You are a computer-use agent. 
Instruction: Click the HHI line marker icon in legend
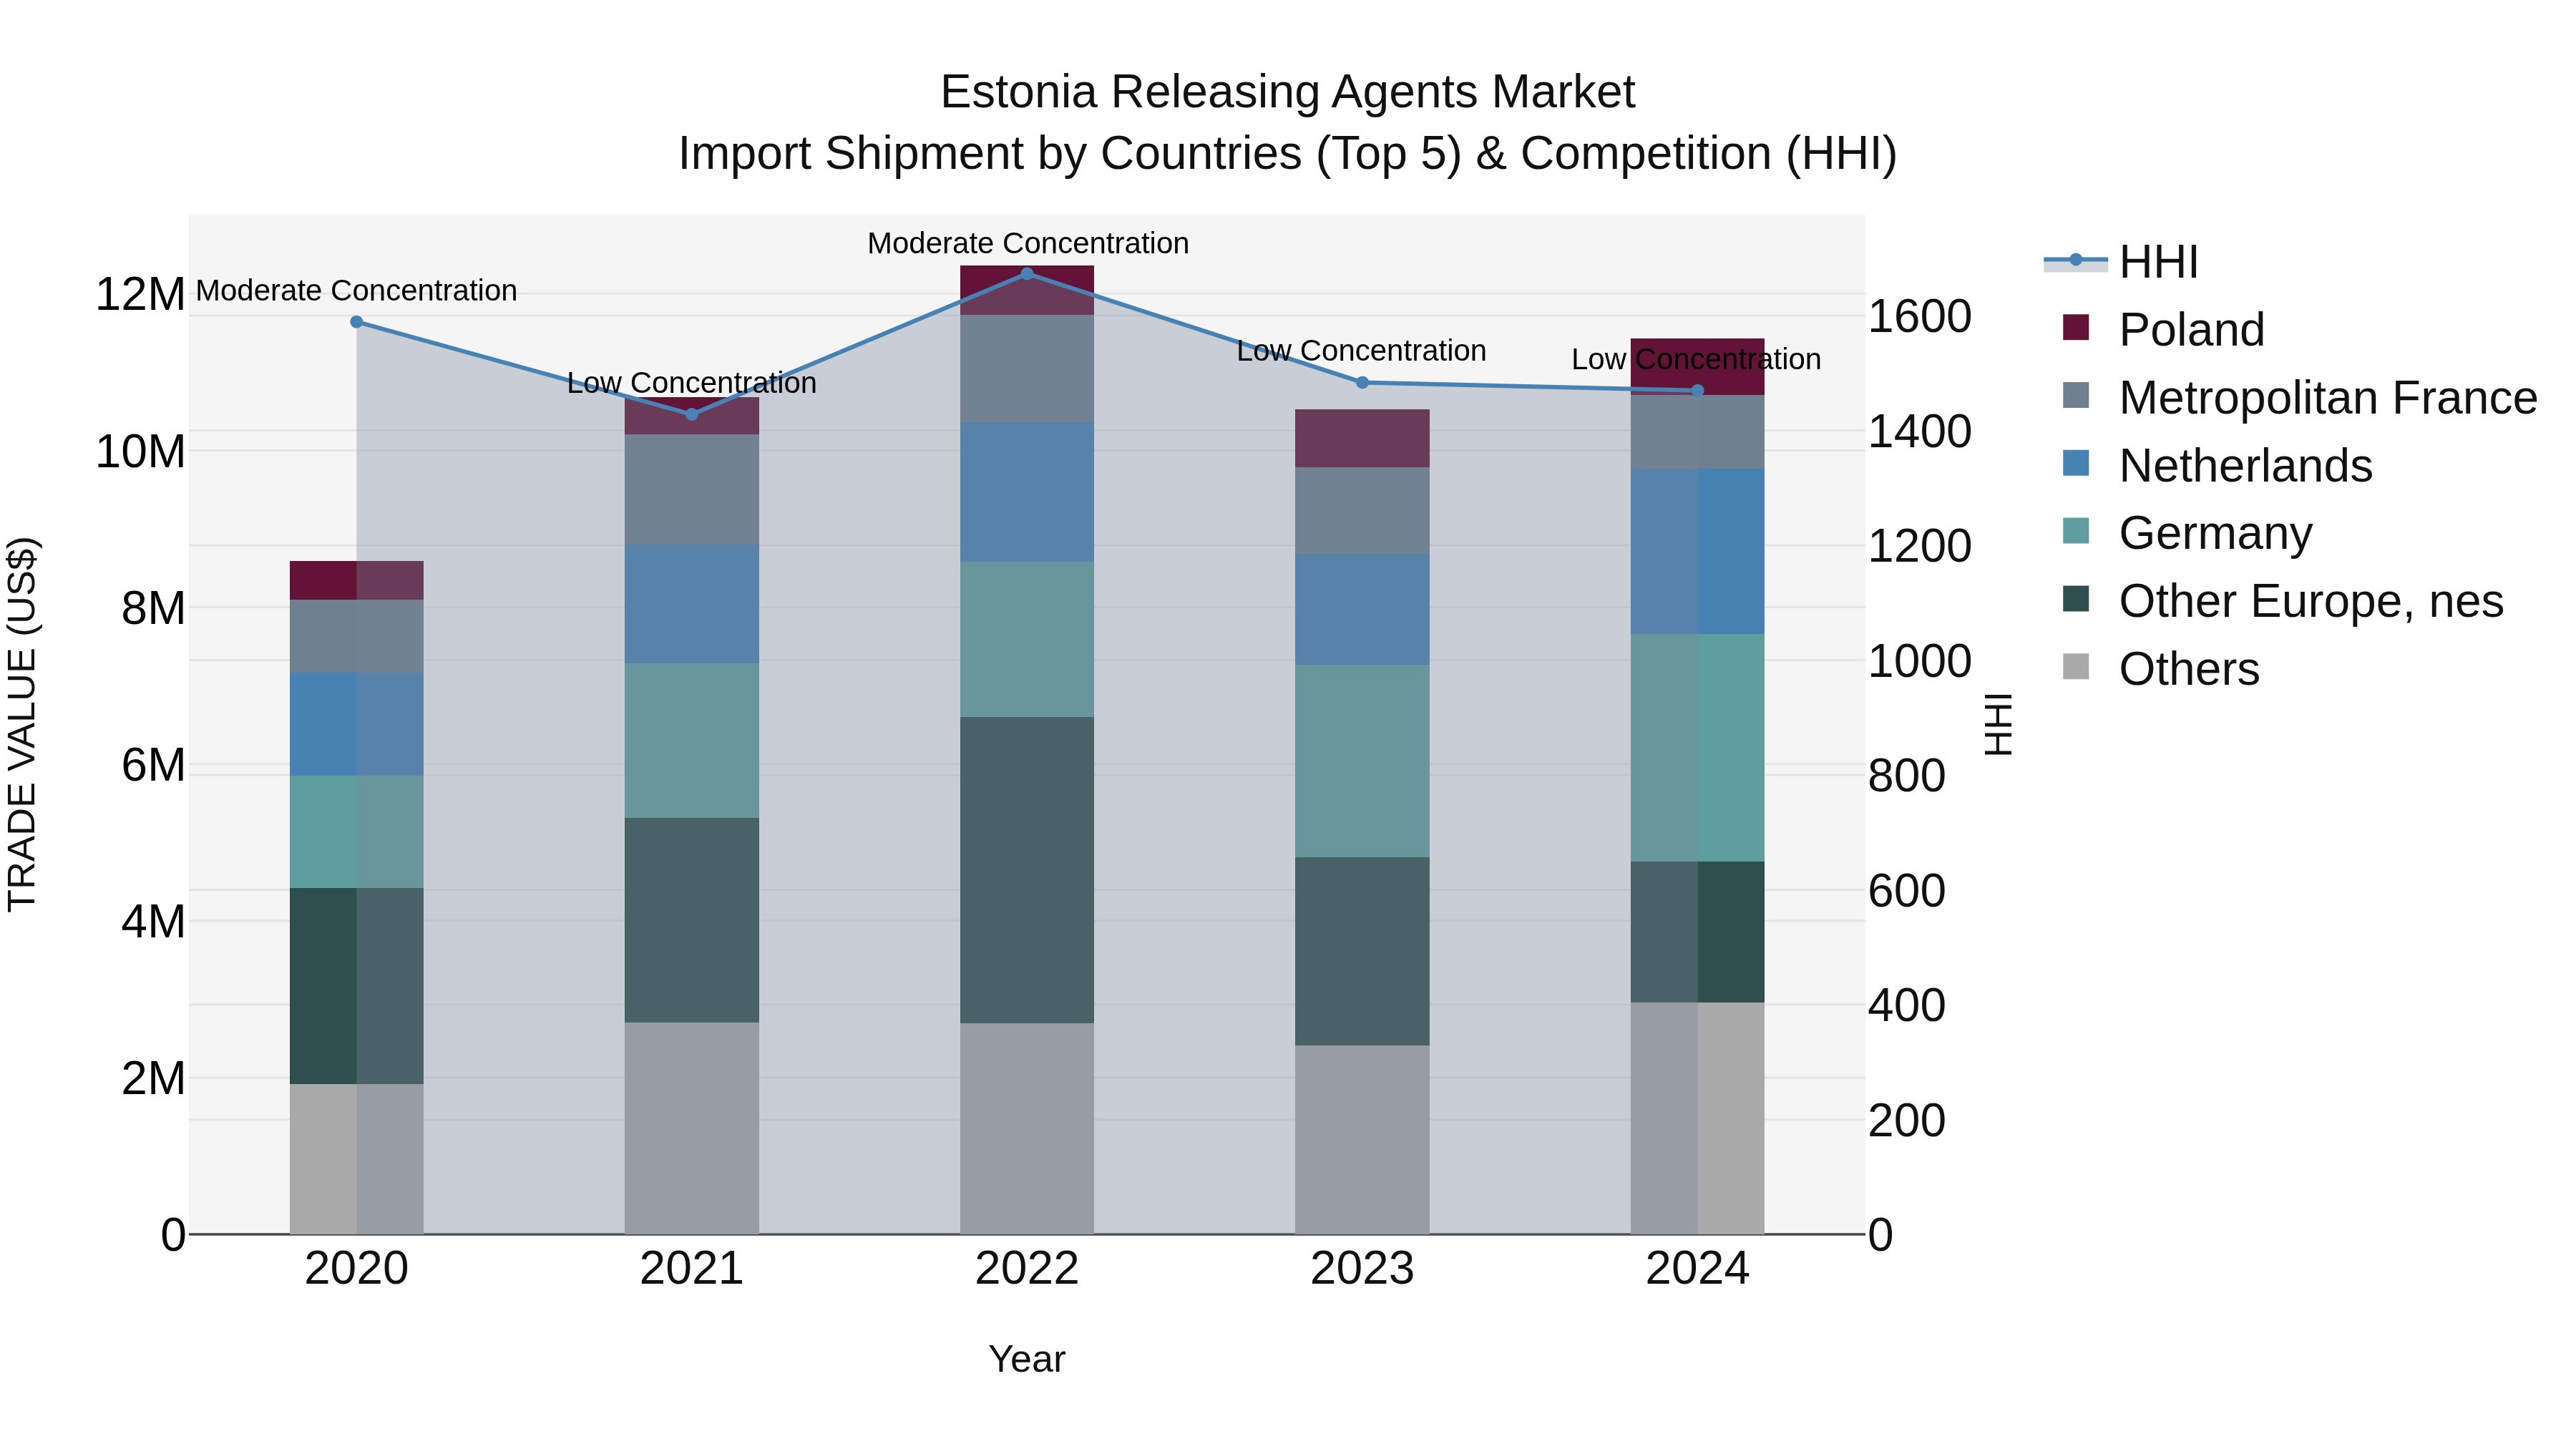(2075, 260)
